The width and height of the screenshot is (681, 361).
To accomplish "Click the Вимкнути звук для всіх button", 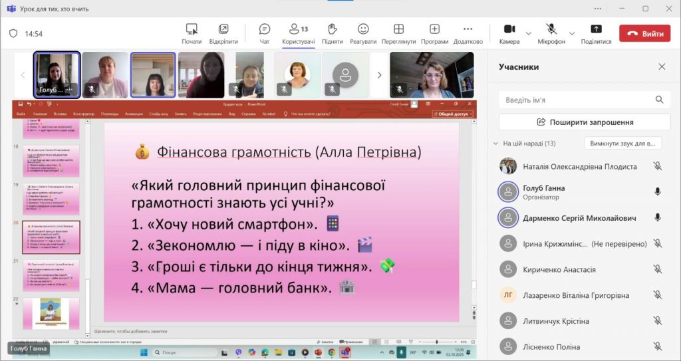I will click(623, 143).
